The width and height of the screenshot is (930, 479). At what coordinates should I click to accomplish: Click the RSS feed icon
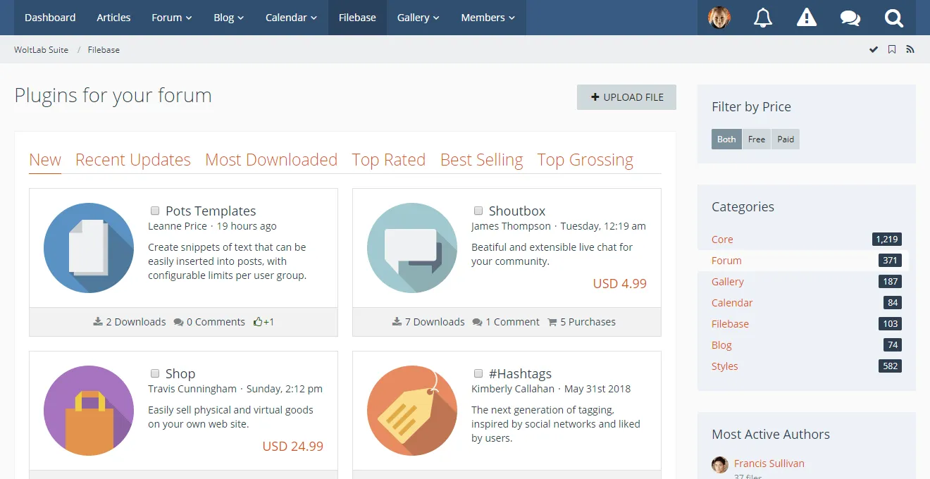(910, 49)
